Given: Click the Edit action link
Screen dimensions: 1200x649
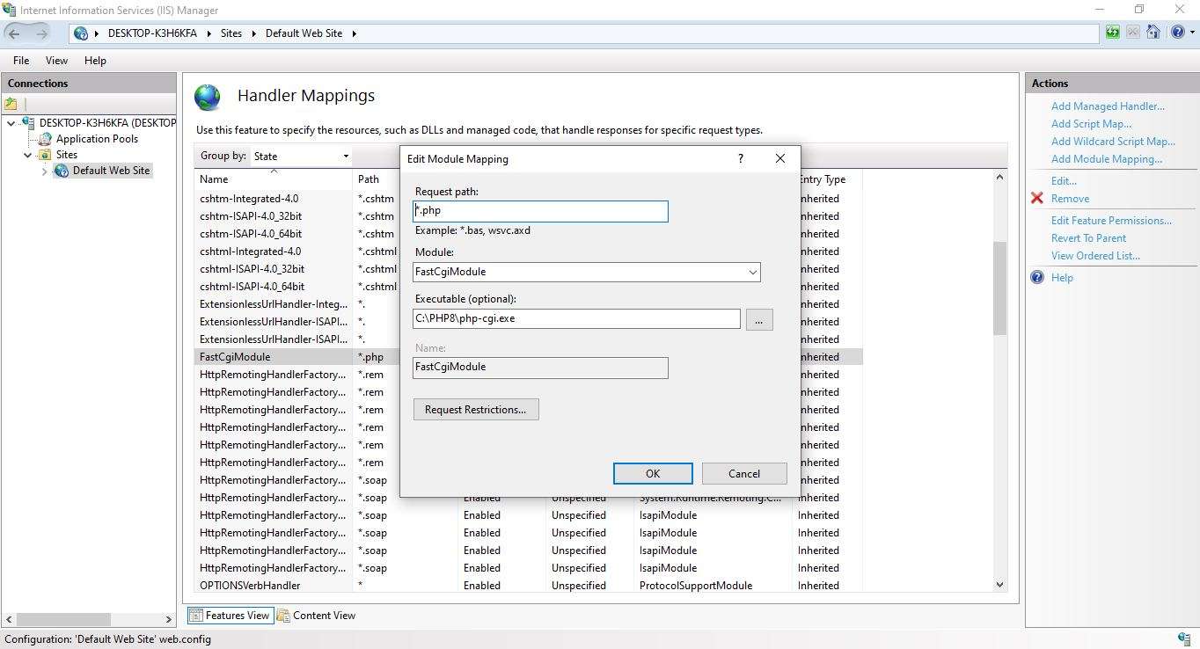Looking at the screenshot, I should (1064, 181).
